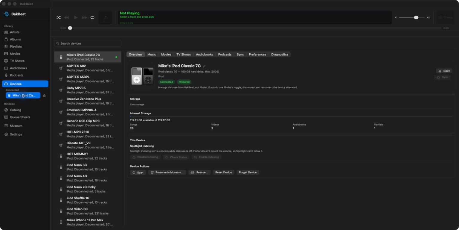
Task: Switch to the Overview tab
Action: (135, 55)
